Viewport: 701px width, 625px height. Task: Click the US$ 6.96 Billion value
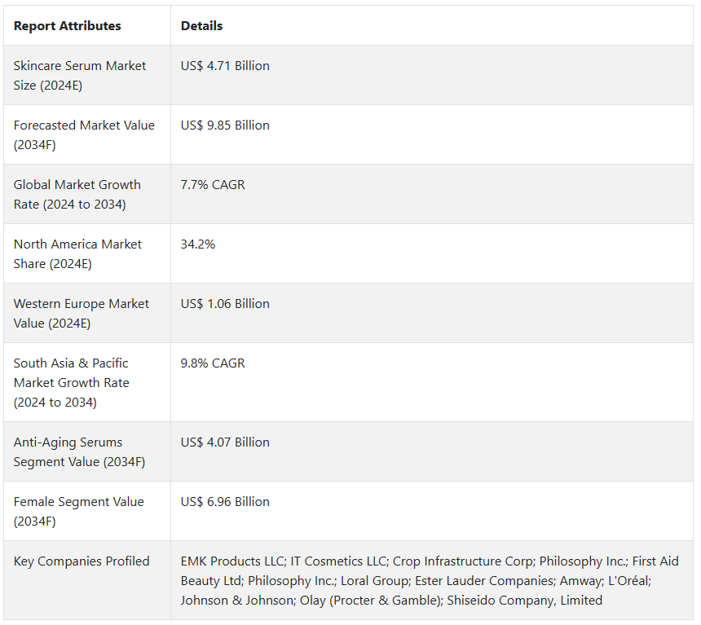pos(225,502)
